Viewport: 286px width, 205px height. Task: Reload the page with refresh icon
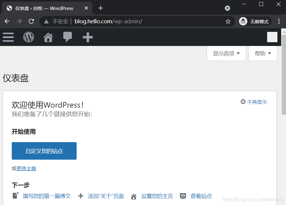click(31, 21)
